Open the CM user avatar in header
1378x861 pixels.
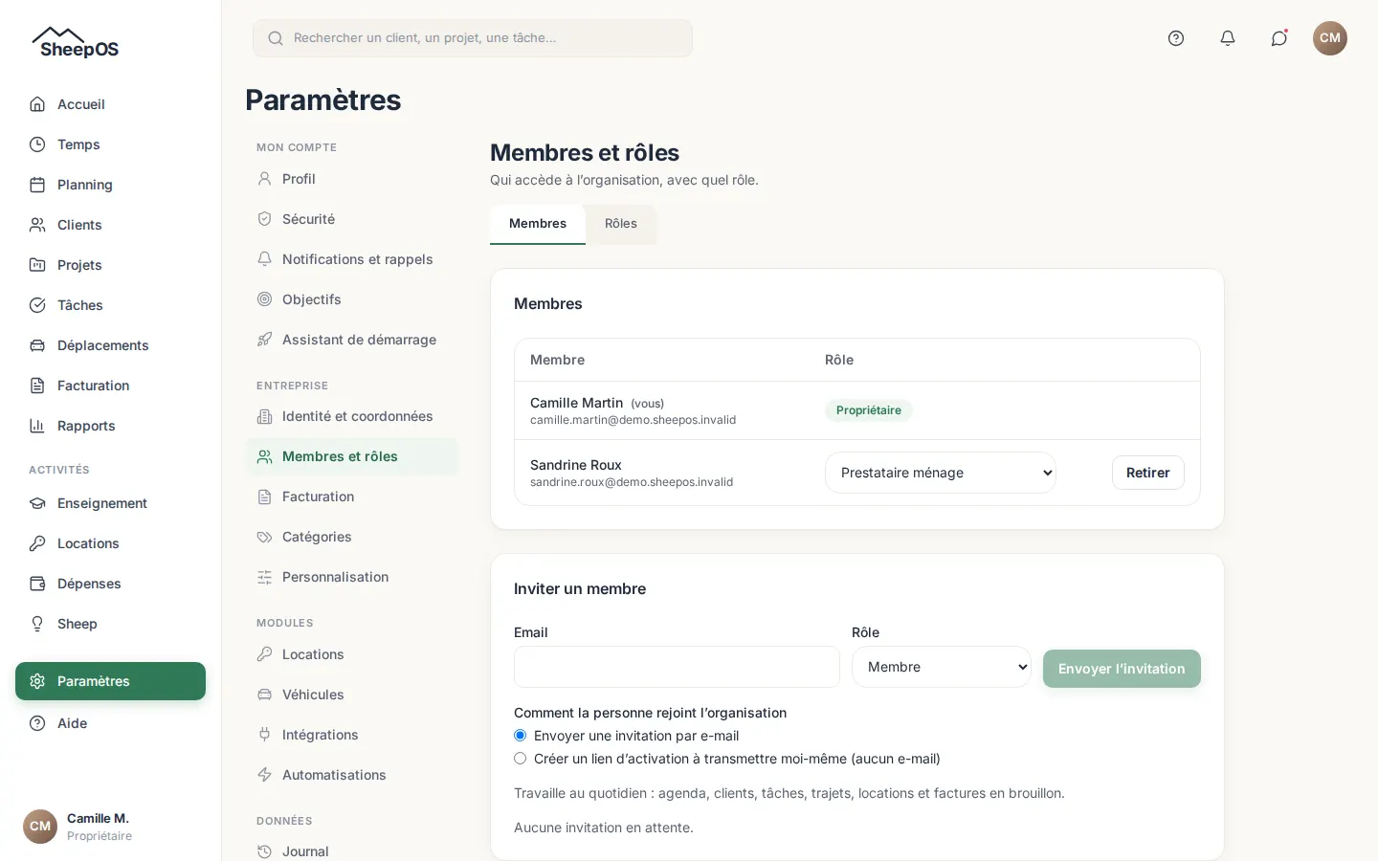coord(1330,38)
